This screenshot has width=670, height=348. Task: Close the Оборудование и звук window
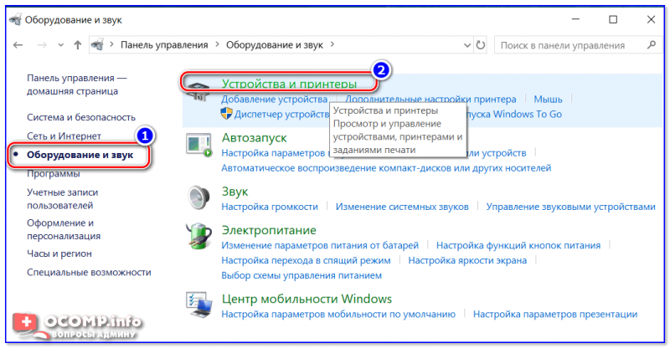coord(651,19)
